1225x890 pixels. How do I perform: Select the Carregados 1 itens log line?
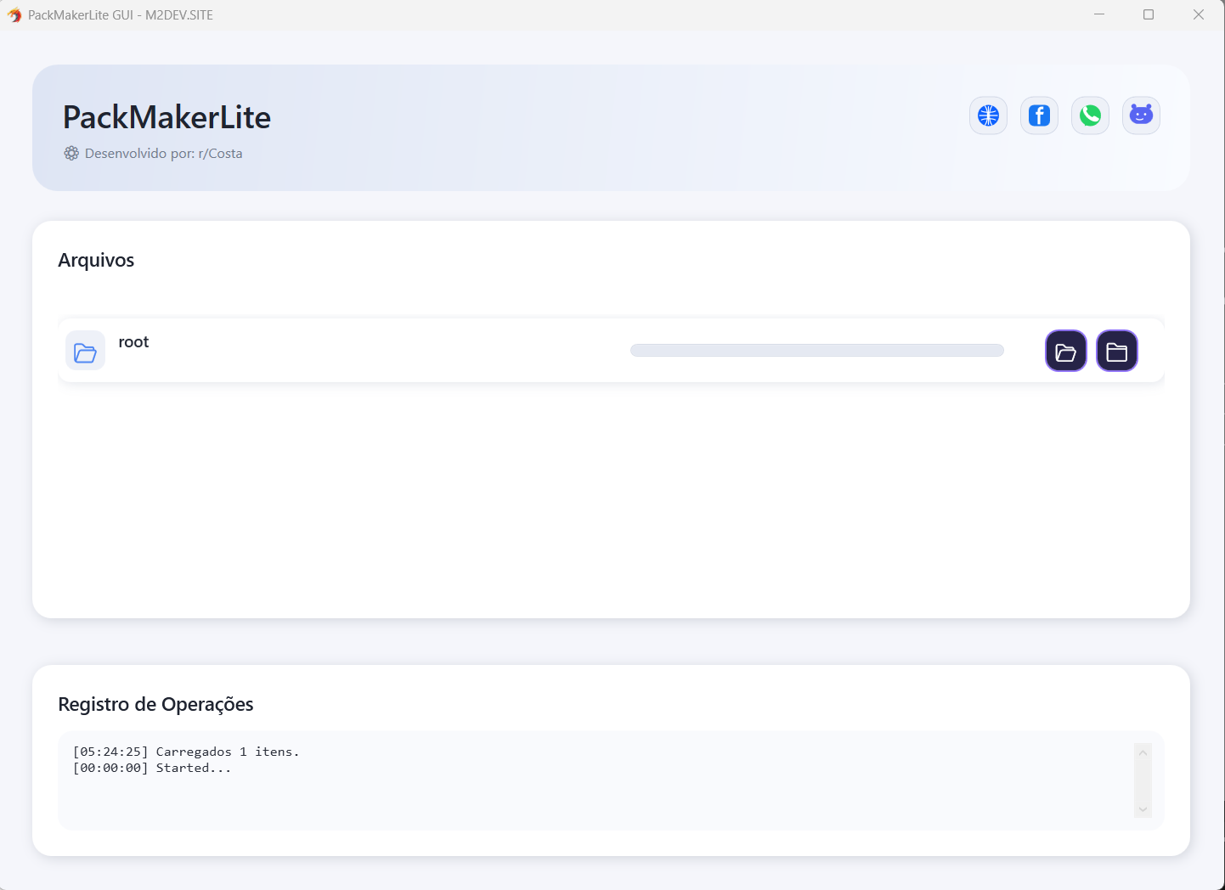click(186, 752)
